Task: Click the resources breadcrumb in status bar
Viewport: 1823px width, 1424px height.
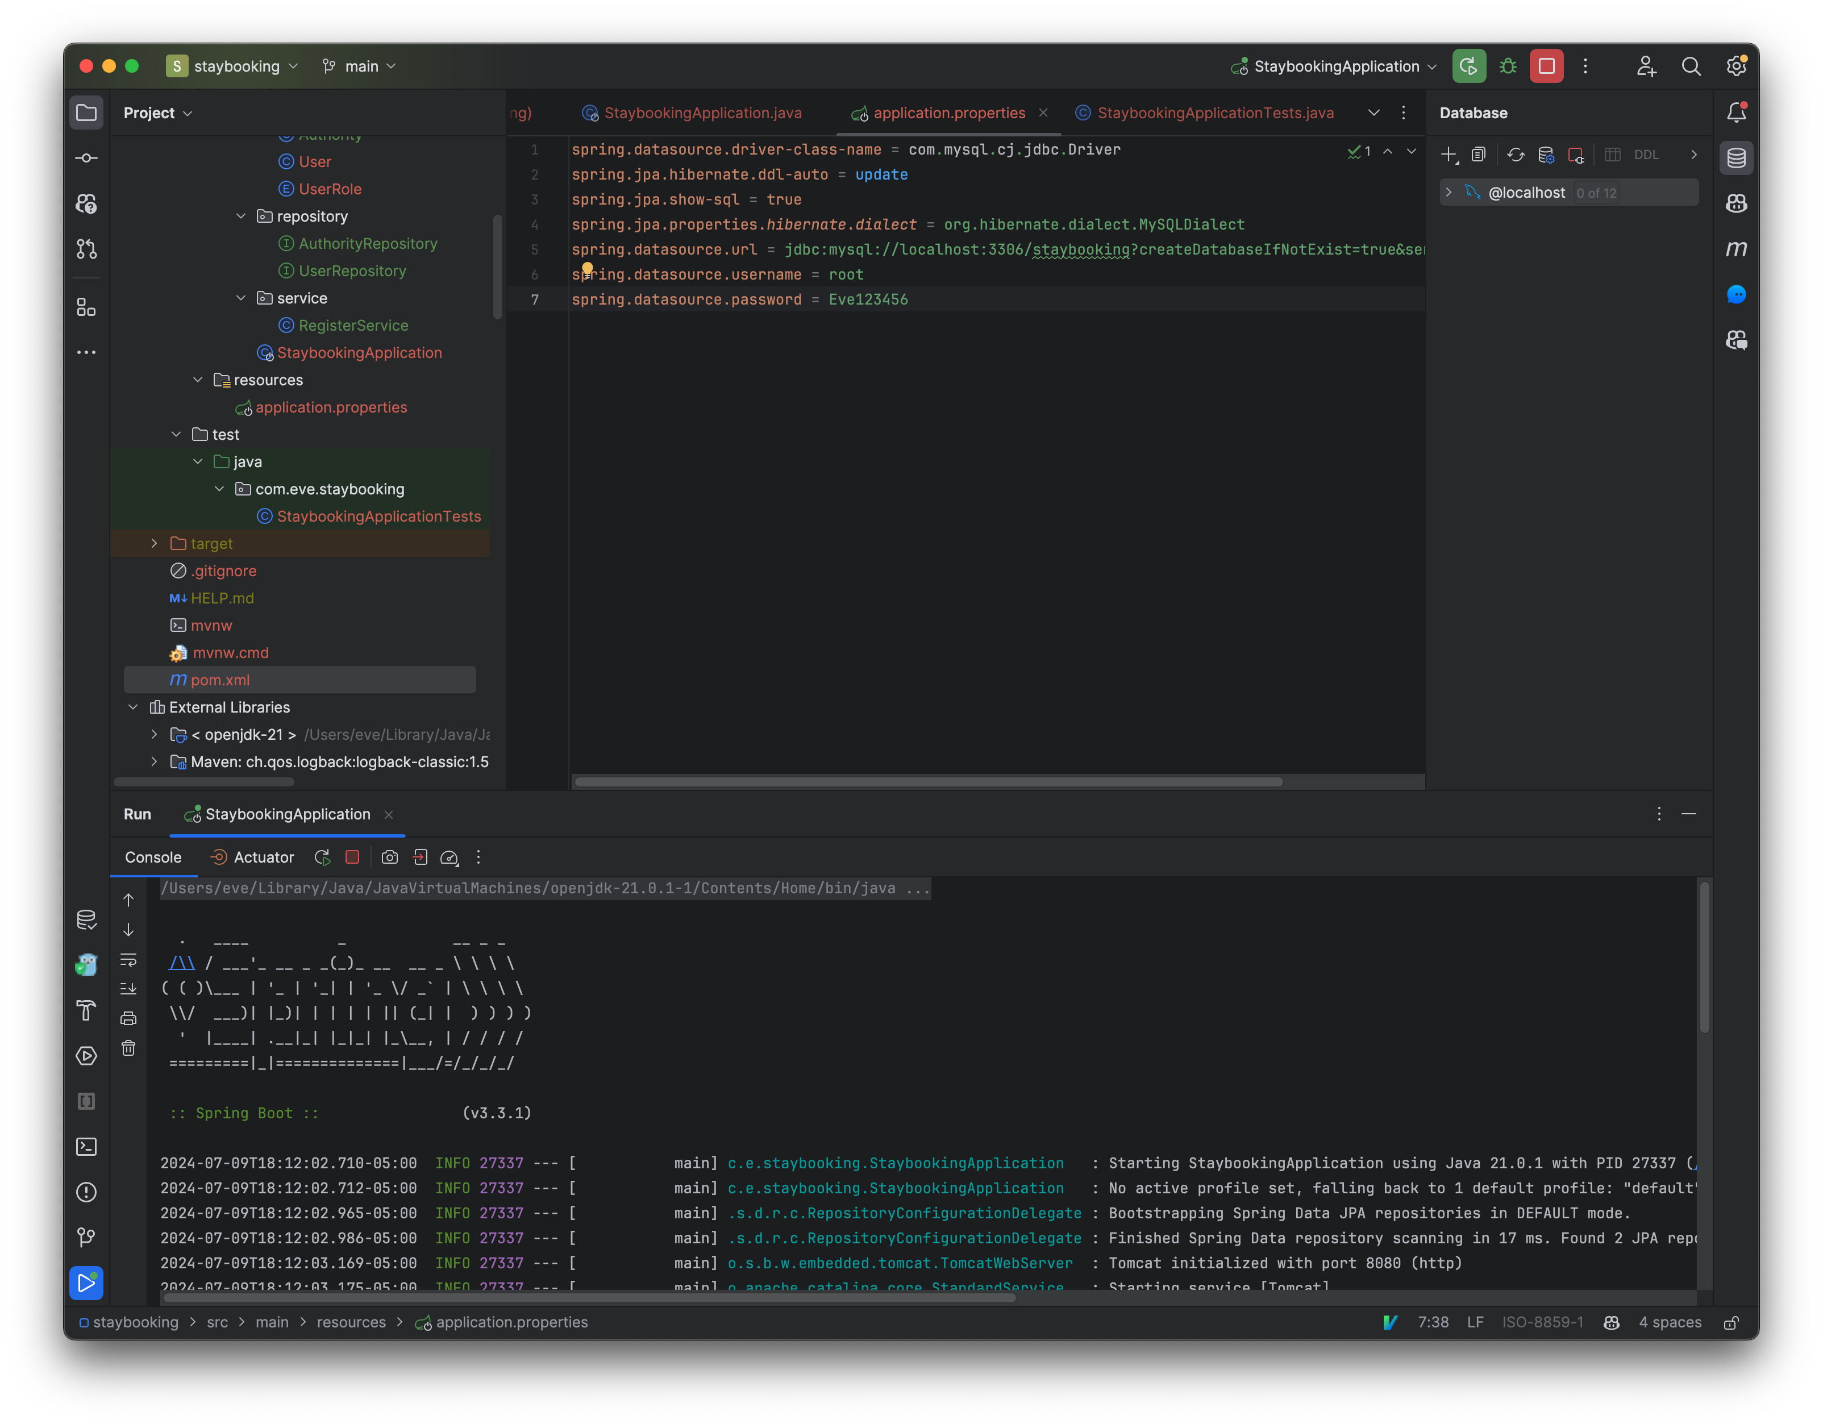Action: tap(351, 1322)
